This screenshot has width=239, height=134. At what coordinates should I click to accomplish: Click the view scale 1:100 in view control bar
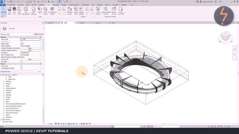(x=50, y=124)
